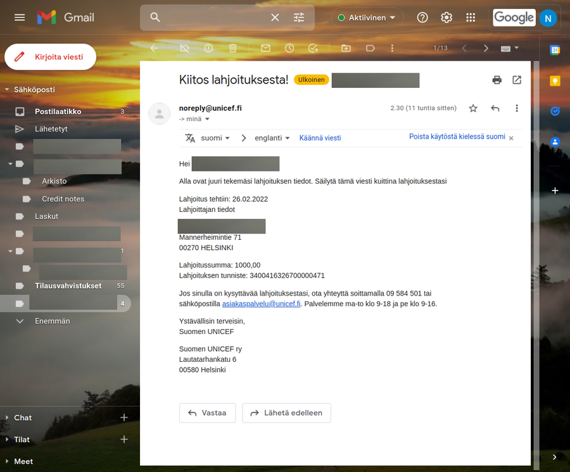Image resolution: width=570 pixels, height=472 pixels.
Task: Snooze this email with clock icon
Action: point(289,48)
